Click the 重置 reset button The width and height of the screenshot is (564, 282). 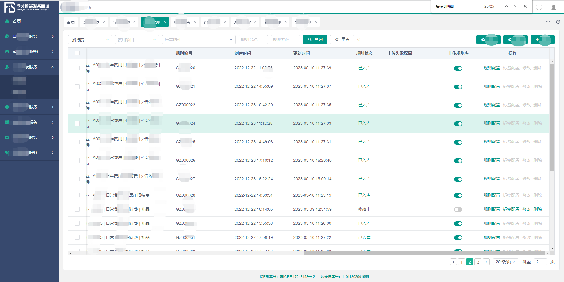pyautogui.click(x=342, y=40)
